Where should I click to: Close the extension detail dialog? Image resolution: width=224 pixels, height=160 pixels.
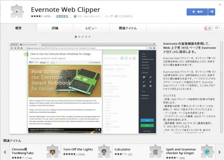pyautogui.click(x=220, y=5)
